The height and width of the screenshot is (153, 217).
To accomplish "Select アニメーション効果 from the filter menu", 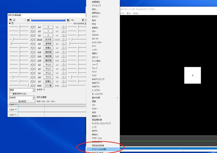I will click(102, 149).
